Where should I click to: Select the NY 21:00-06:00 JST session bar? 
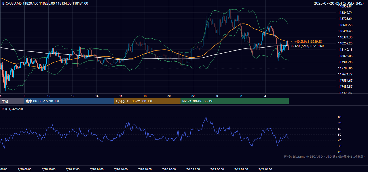[235, 101]
